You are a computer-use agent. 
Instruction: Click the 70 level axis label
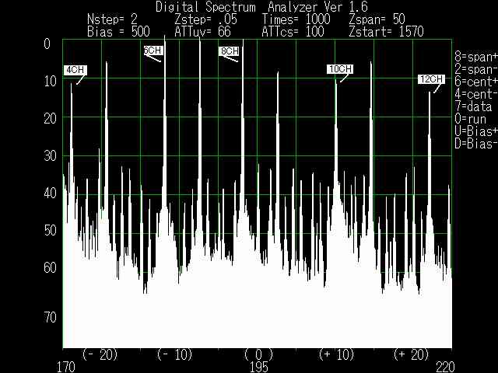click(x=50, y=317)
